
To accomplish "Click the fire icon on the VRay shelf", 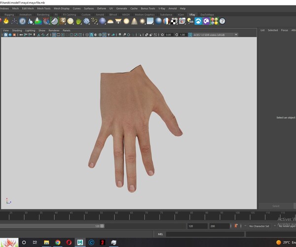I will tap(6, 21).
